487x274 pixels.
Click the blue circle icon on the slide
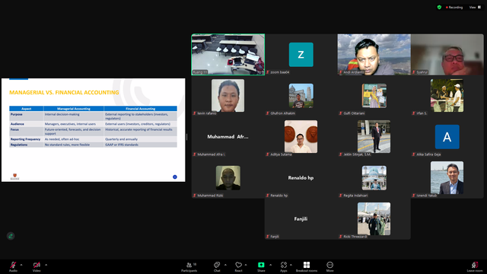tap(175, 177)
